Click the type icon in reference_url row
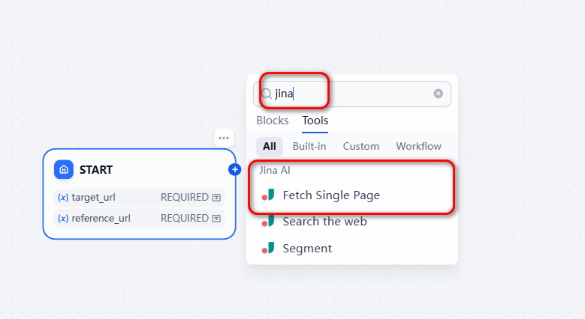This screenshot has width=585, height=319. (x=216, y=219)
